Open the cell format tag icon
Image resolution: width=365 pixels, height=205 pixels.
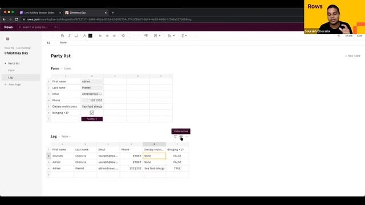coord(123,36)
